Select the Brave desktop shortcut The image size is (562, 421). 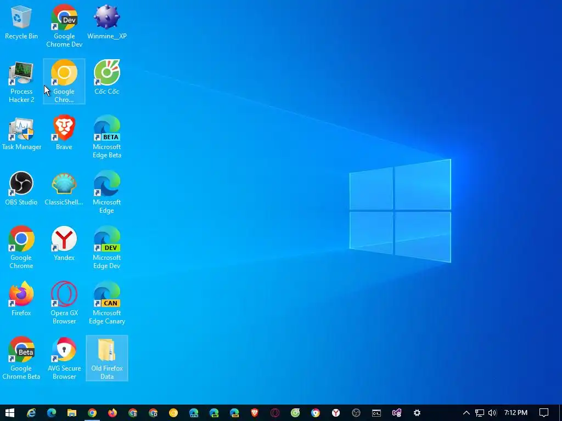pyautogui.click(x=64, y=133)
